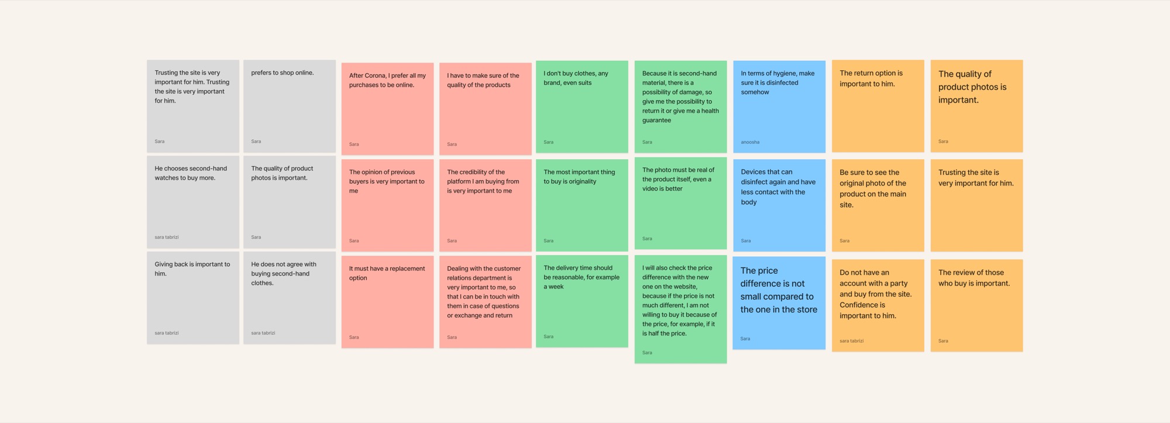
Task: Select the "After Corona" pink sticky note
Action: (x=387, y=109)
